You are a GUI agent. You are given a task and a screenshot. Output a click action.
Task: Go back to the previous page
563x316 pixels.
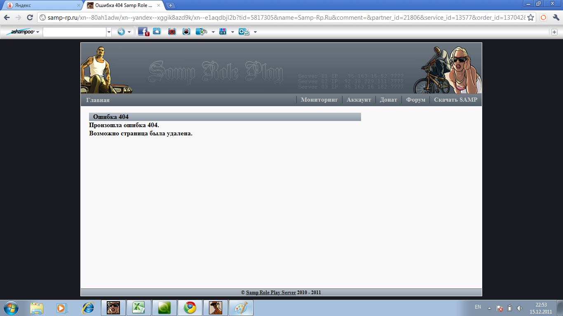[7, 18]
